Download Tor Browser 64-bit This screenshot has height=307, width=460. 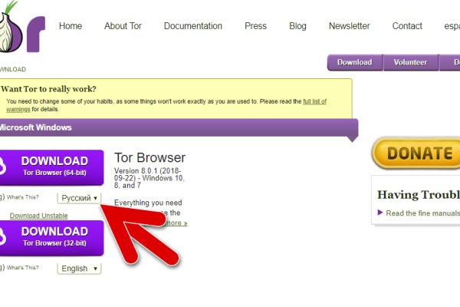(54, 167)
